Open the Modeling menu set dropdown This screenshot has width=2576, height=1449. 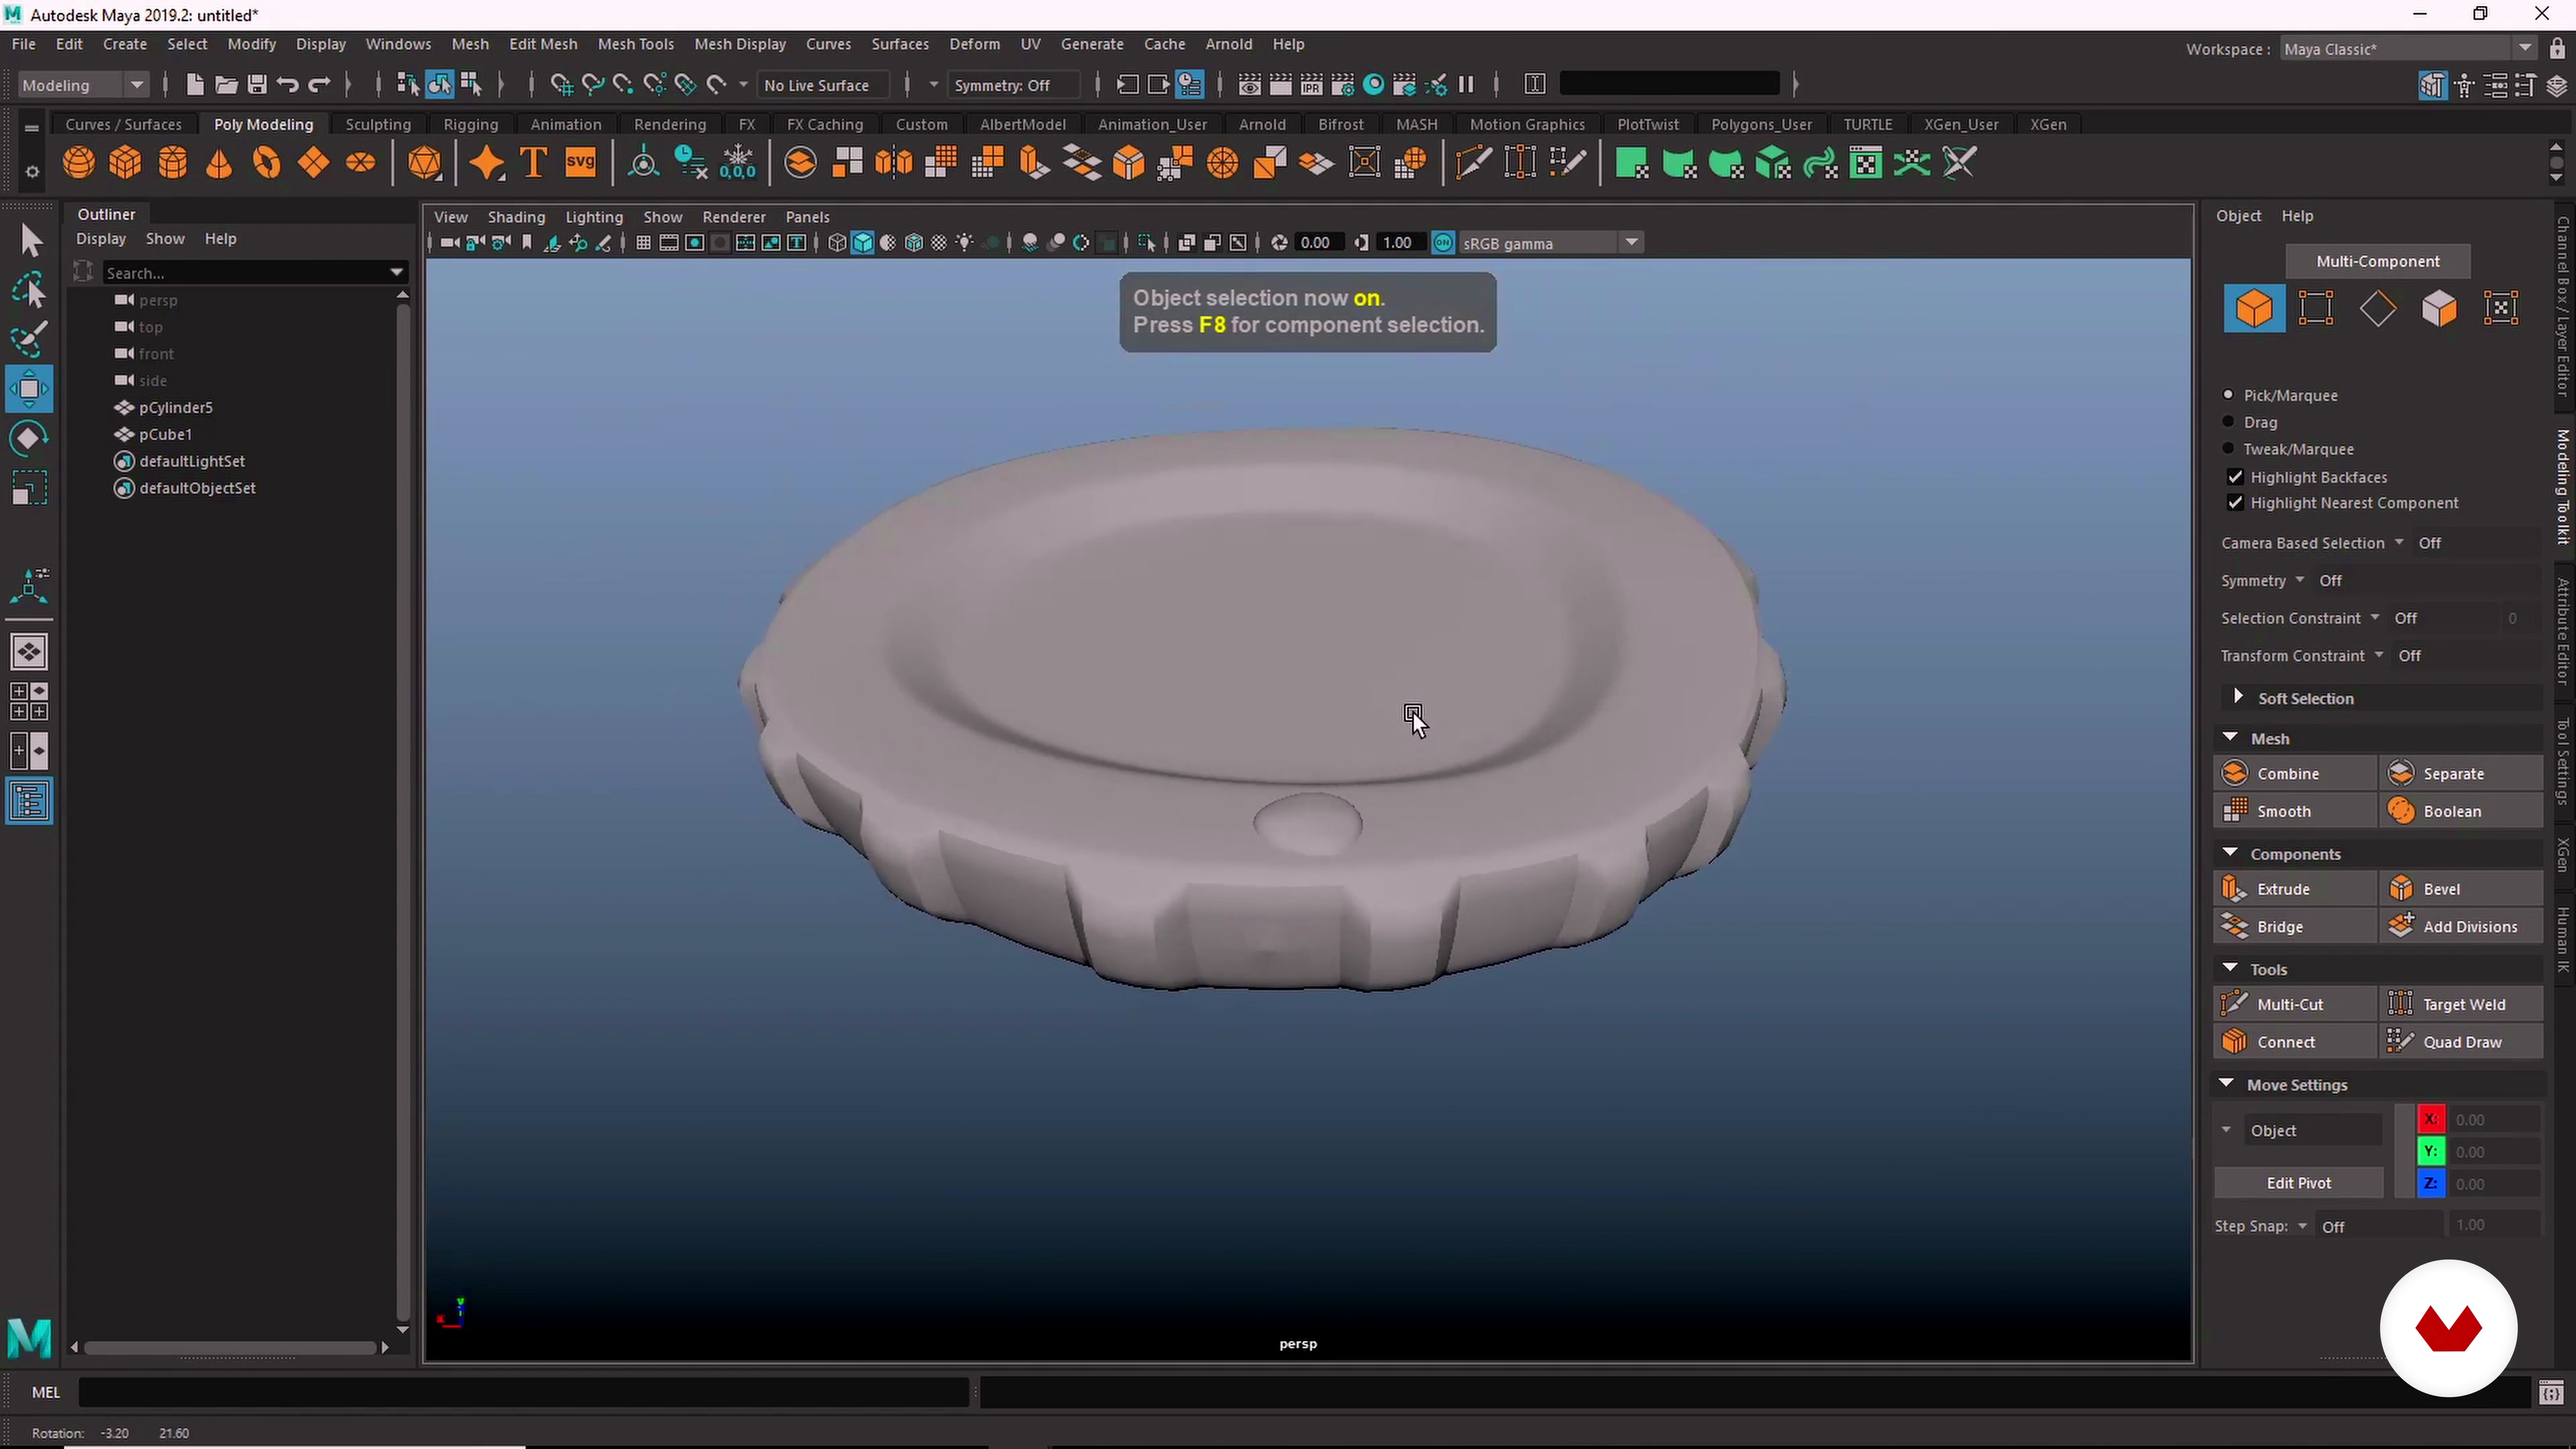(84, 85)
